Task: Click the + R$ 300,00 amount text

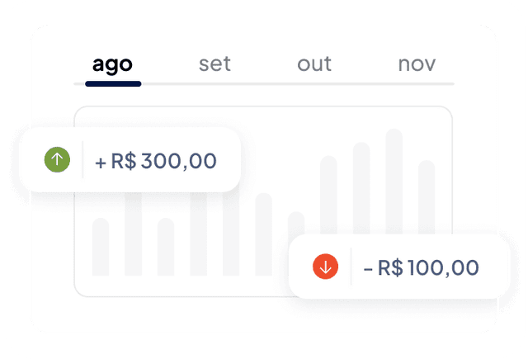Action: coord(156,161)
